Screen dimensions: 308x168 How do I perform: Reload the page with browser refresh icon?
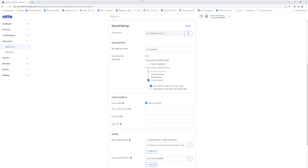click(10, 6)
